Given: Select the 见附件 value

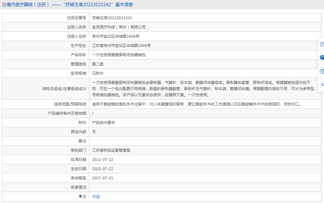Looking at the screenshot, I should (x=98, y=73).
